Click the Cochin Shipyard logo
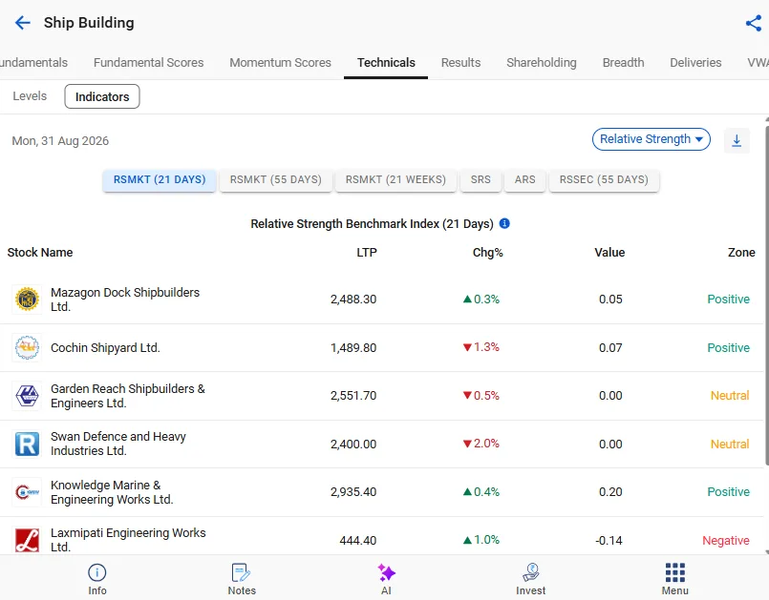Image resolution: width=769 pixels, height=600 pixels. (27, 348)
